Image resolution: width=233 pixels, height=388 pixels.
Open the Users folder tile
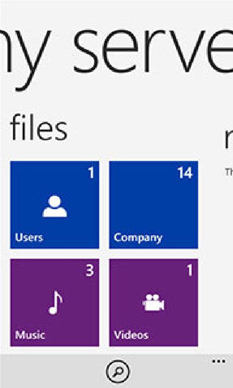(54, 205)
